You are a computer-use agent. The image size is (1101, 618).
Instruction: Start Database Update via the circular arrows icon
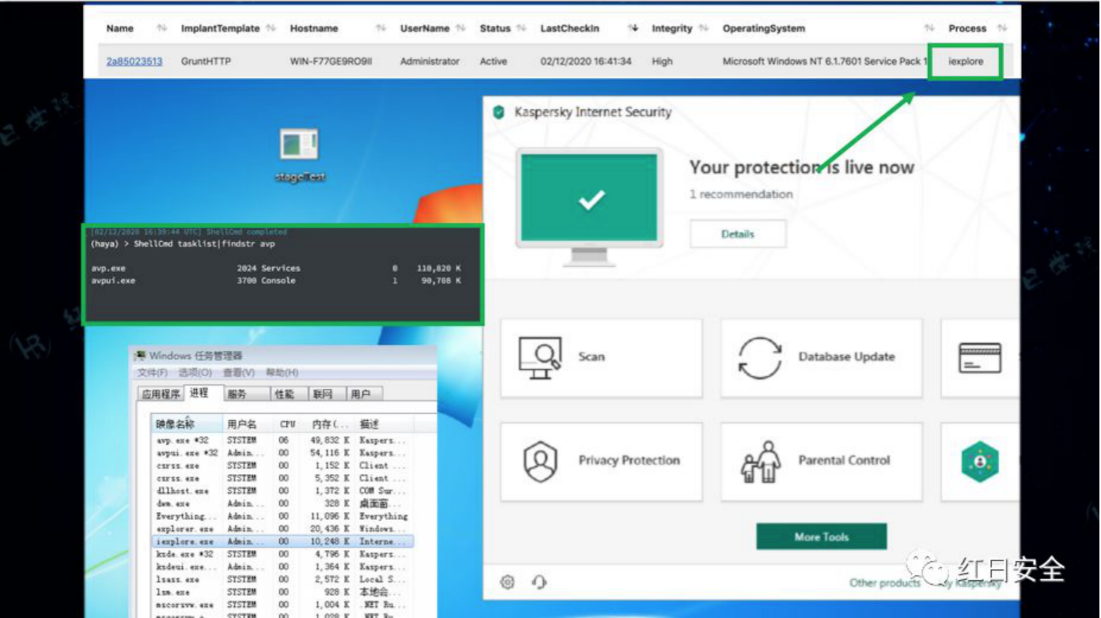[759, 358]
